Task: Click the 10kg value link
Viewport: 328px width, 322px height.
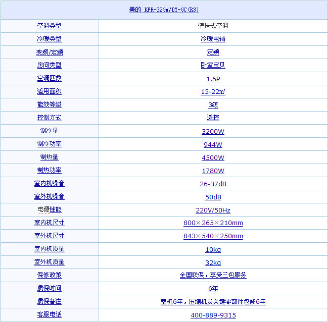Action: 213,250
